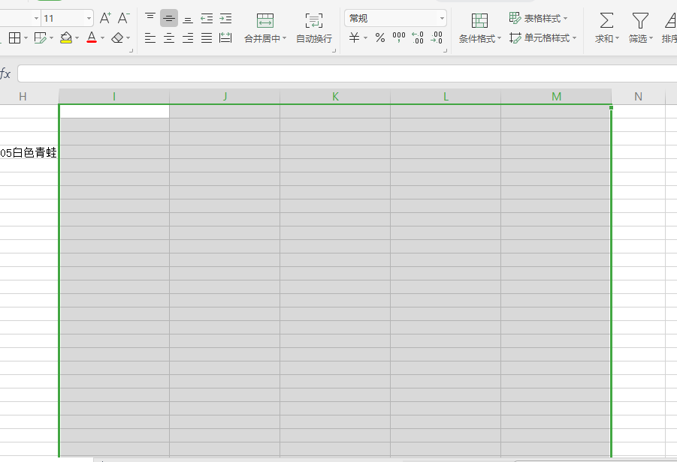
Task: Align text to the left
Action: pyautogui.click(x=150, y=38)
